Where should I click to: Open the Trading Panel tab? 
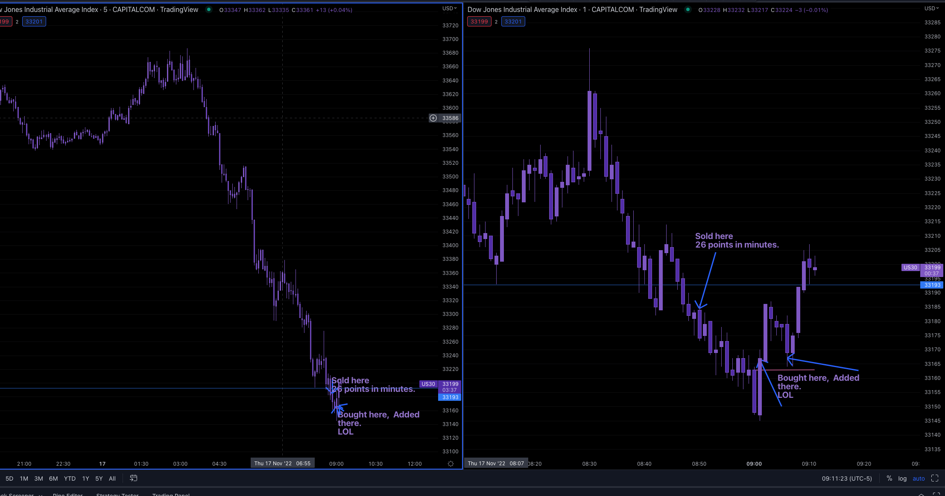pyautogui.click(x=171, y=494)
